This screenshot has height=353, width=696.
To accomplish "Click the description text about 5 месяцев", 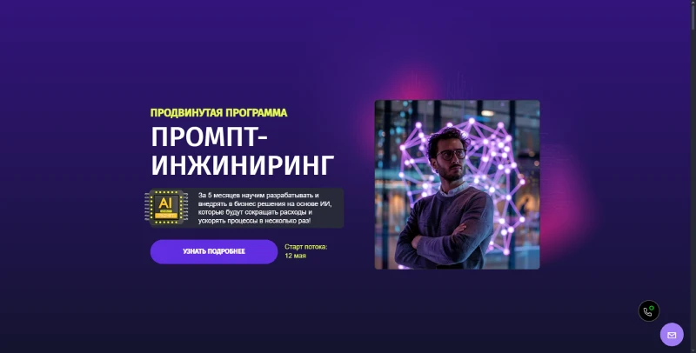I will 265,208.
